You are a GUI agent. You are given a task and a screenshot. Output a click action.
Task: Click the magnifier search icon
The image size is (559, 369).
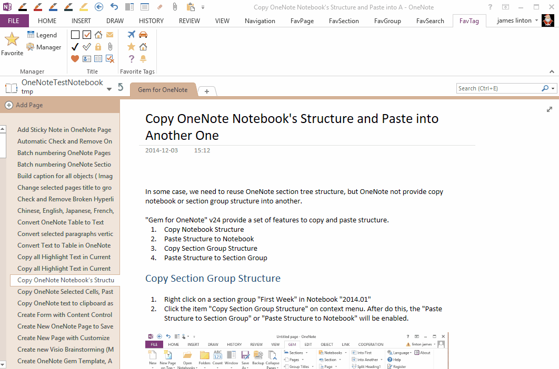[x=545, y=88]
